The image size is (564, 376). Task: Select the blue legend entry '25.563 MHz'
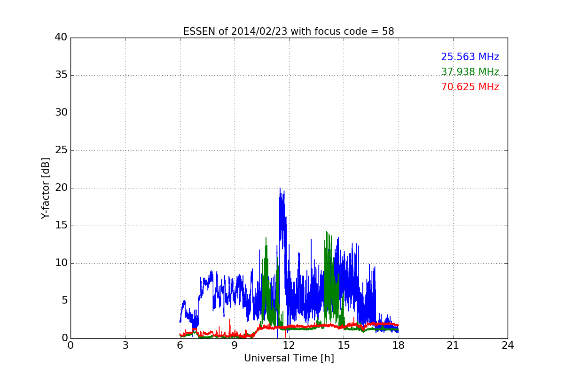[470, 57]
